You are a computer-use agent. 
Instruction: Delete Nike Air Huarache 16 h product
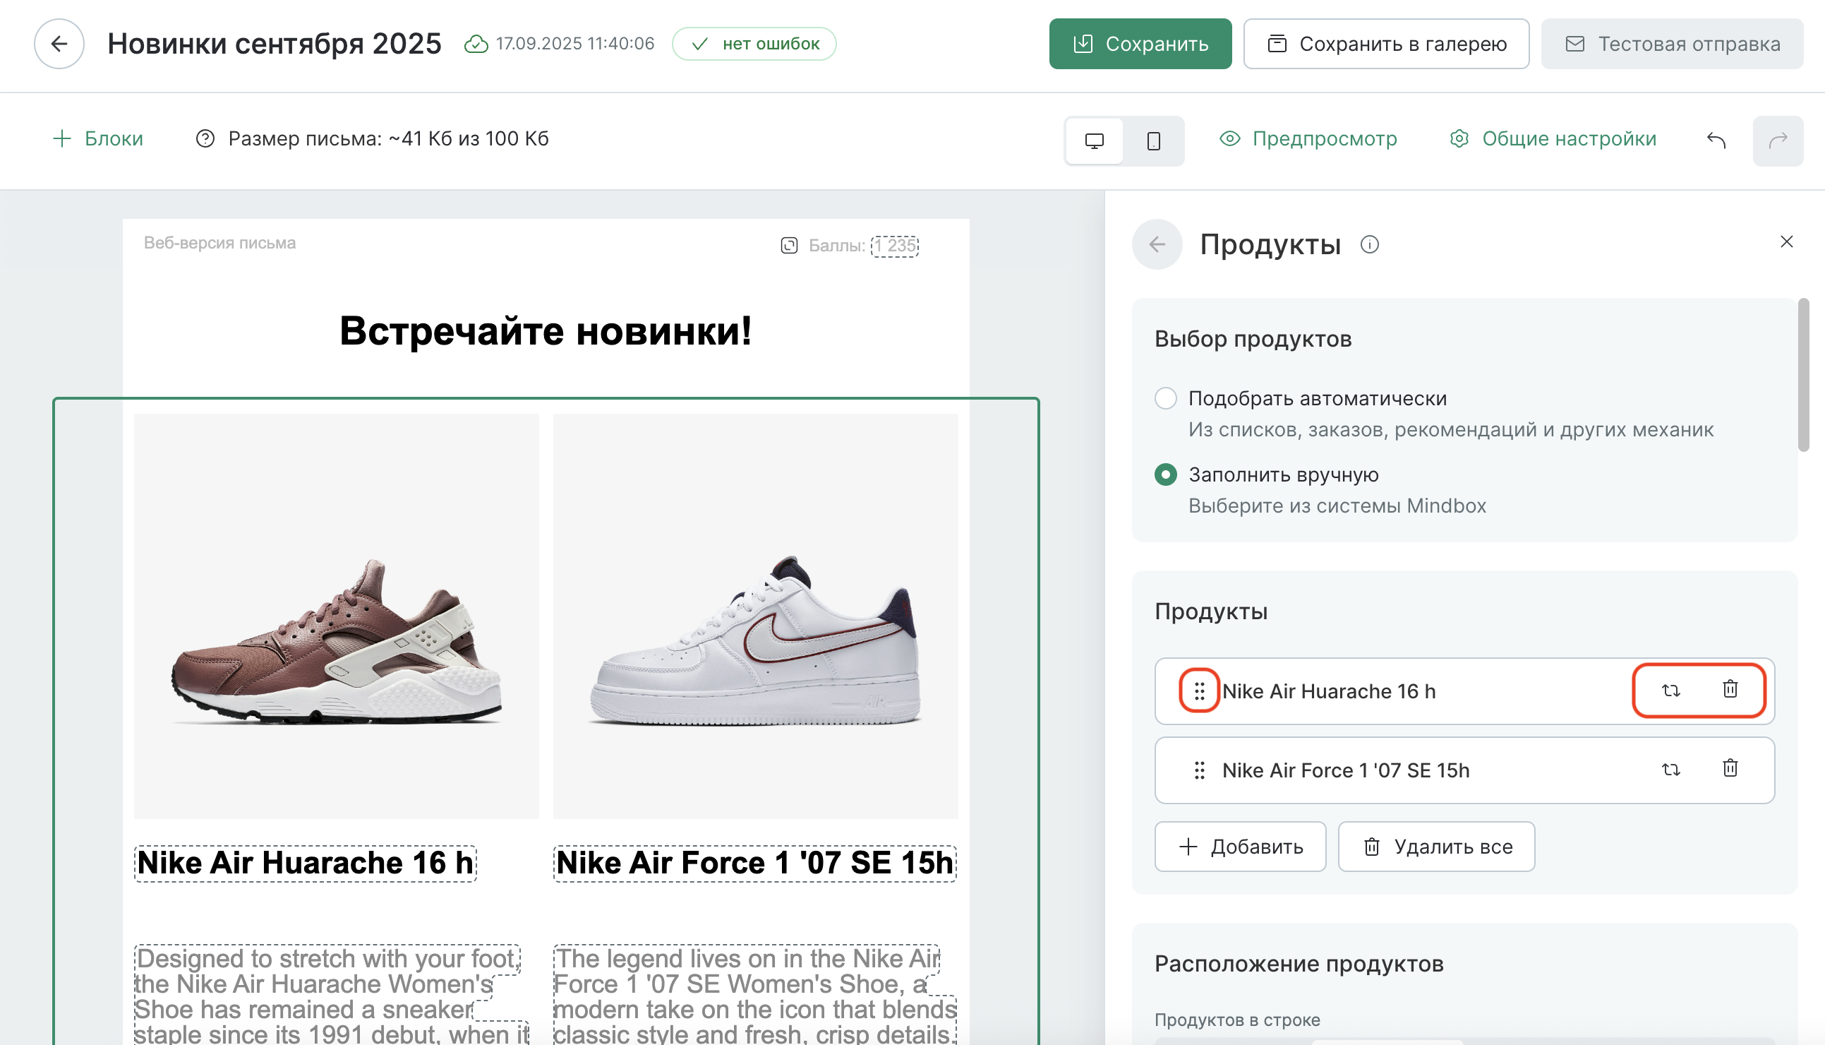pyautogui.click(x=1730, y=689)
